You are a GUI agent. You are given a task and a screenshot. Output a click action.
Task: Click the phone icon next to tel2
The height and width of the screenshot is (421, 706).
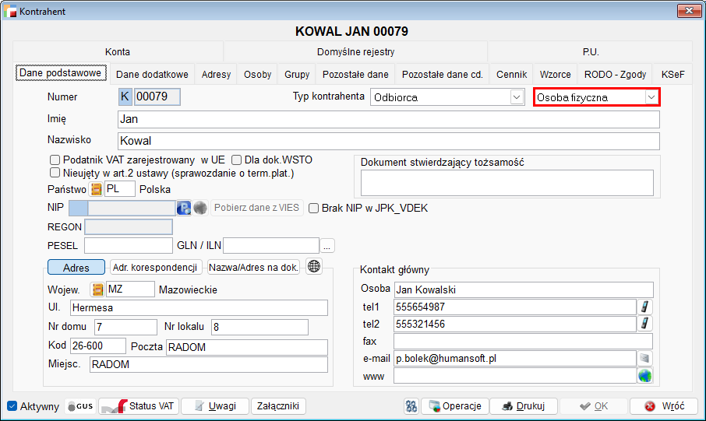645,324
